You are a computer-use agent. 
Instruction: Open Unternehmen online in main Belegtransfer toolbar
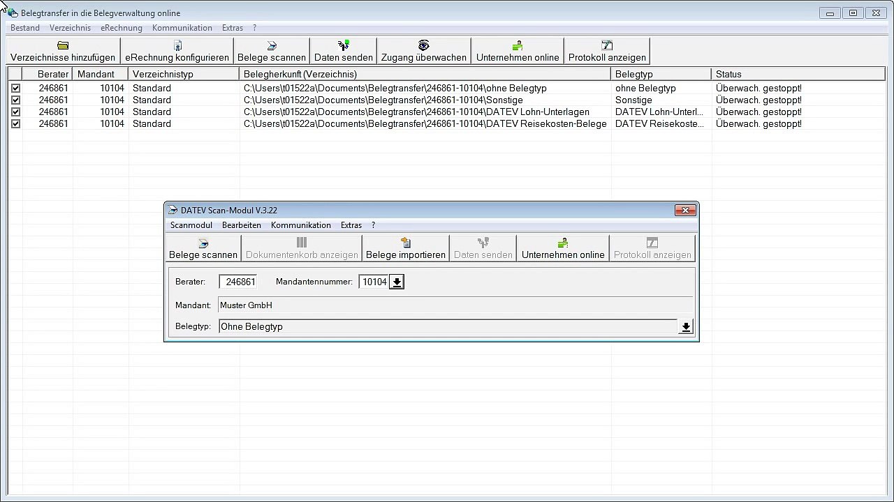tap(518, 51)
